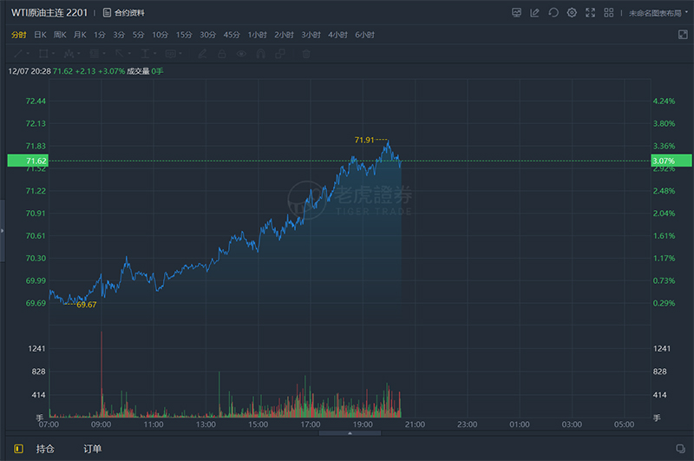The width and height of the screenshot is (694, 461).
Task: Open the 订单 orders tab
Action: [x=93, y=449]
